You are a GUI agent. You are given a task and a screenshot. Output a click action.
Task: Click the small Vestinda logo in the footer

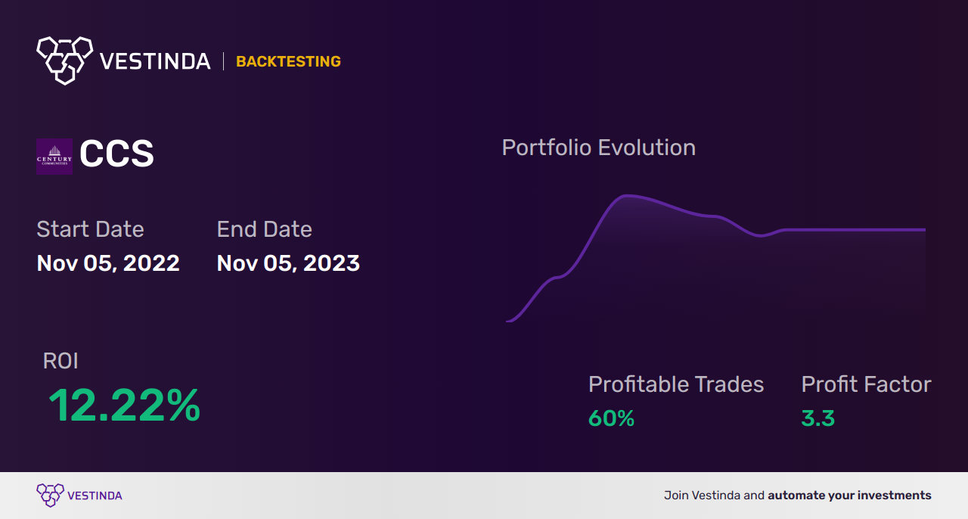click(50, 496)
